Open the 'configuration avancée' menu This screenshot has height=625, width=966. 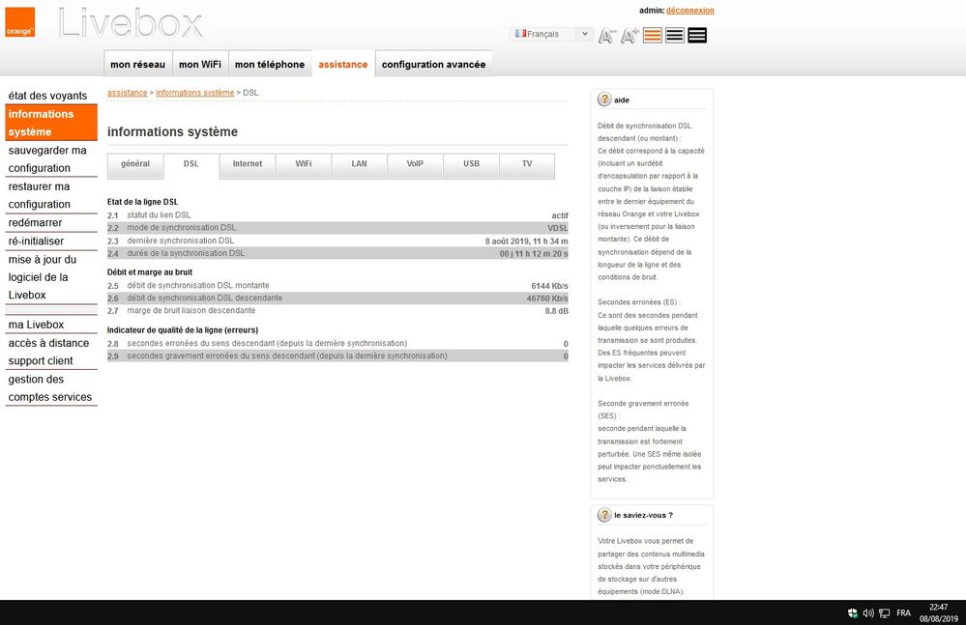(x=433, y=65)
